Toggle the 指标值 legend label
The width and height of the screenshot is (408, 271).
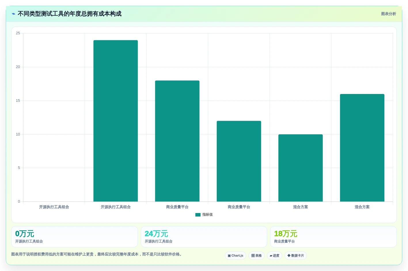pyautogui.click(x=207, y=215)
